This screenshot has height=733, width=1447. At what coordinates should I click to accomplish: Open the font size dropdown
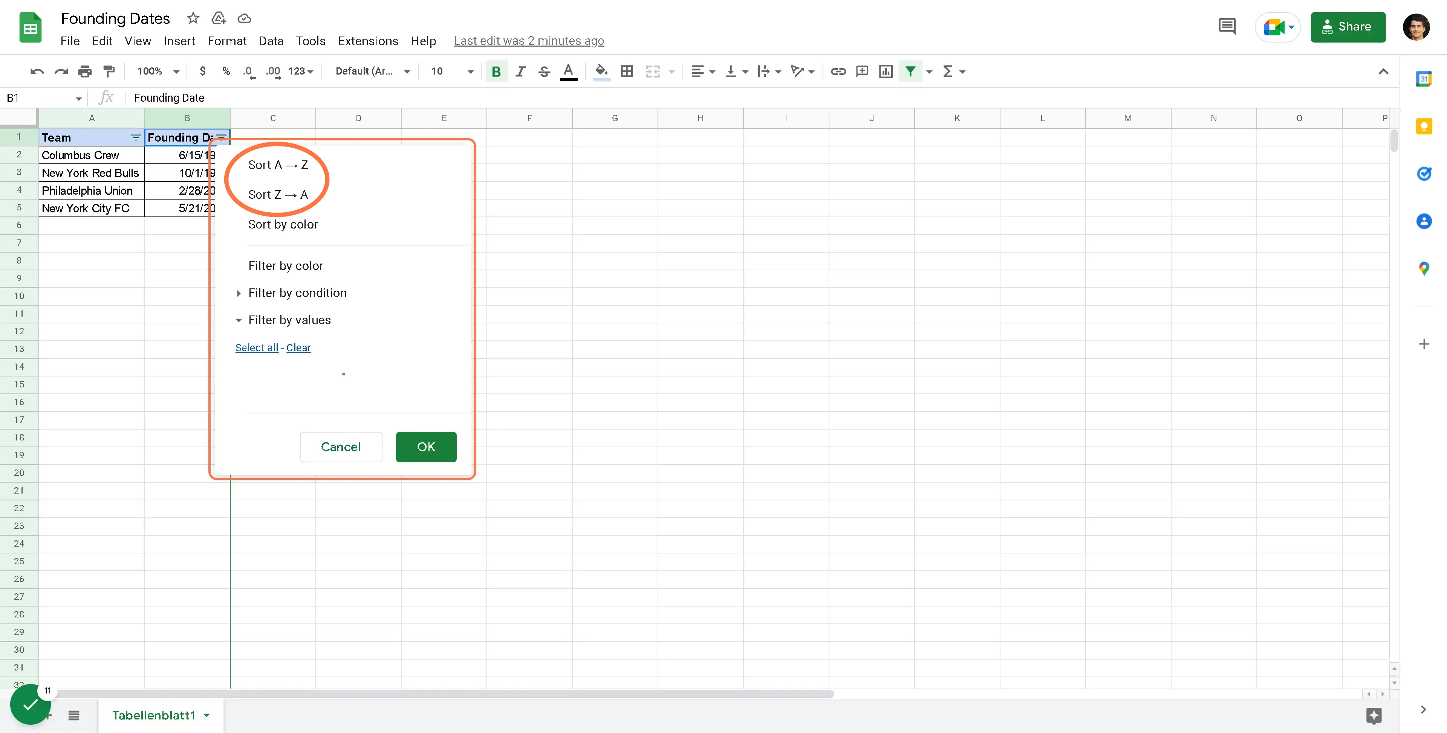(452, 71)
